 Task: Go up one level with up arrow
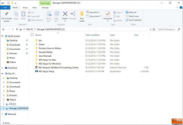(17, 29)
